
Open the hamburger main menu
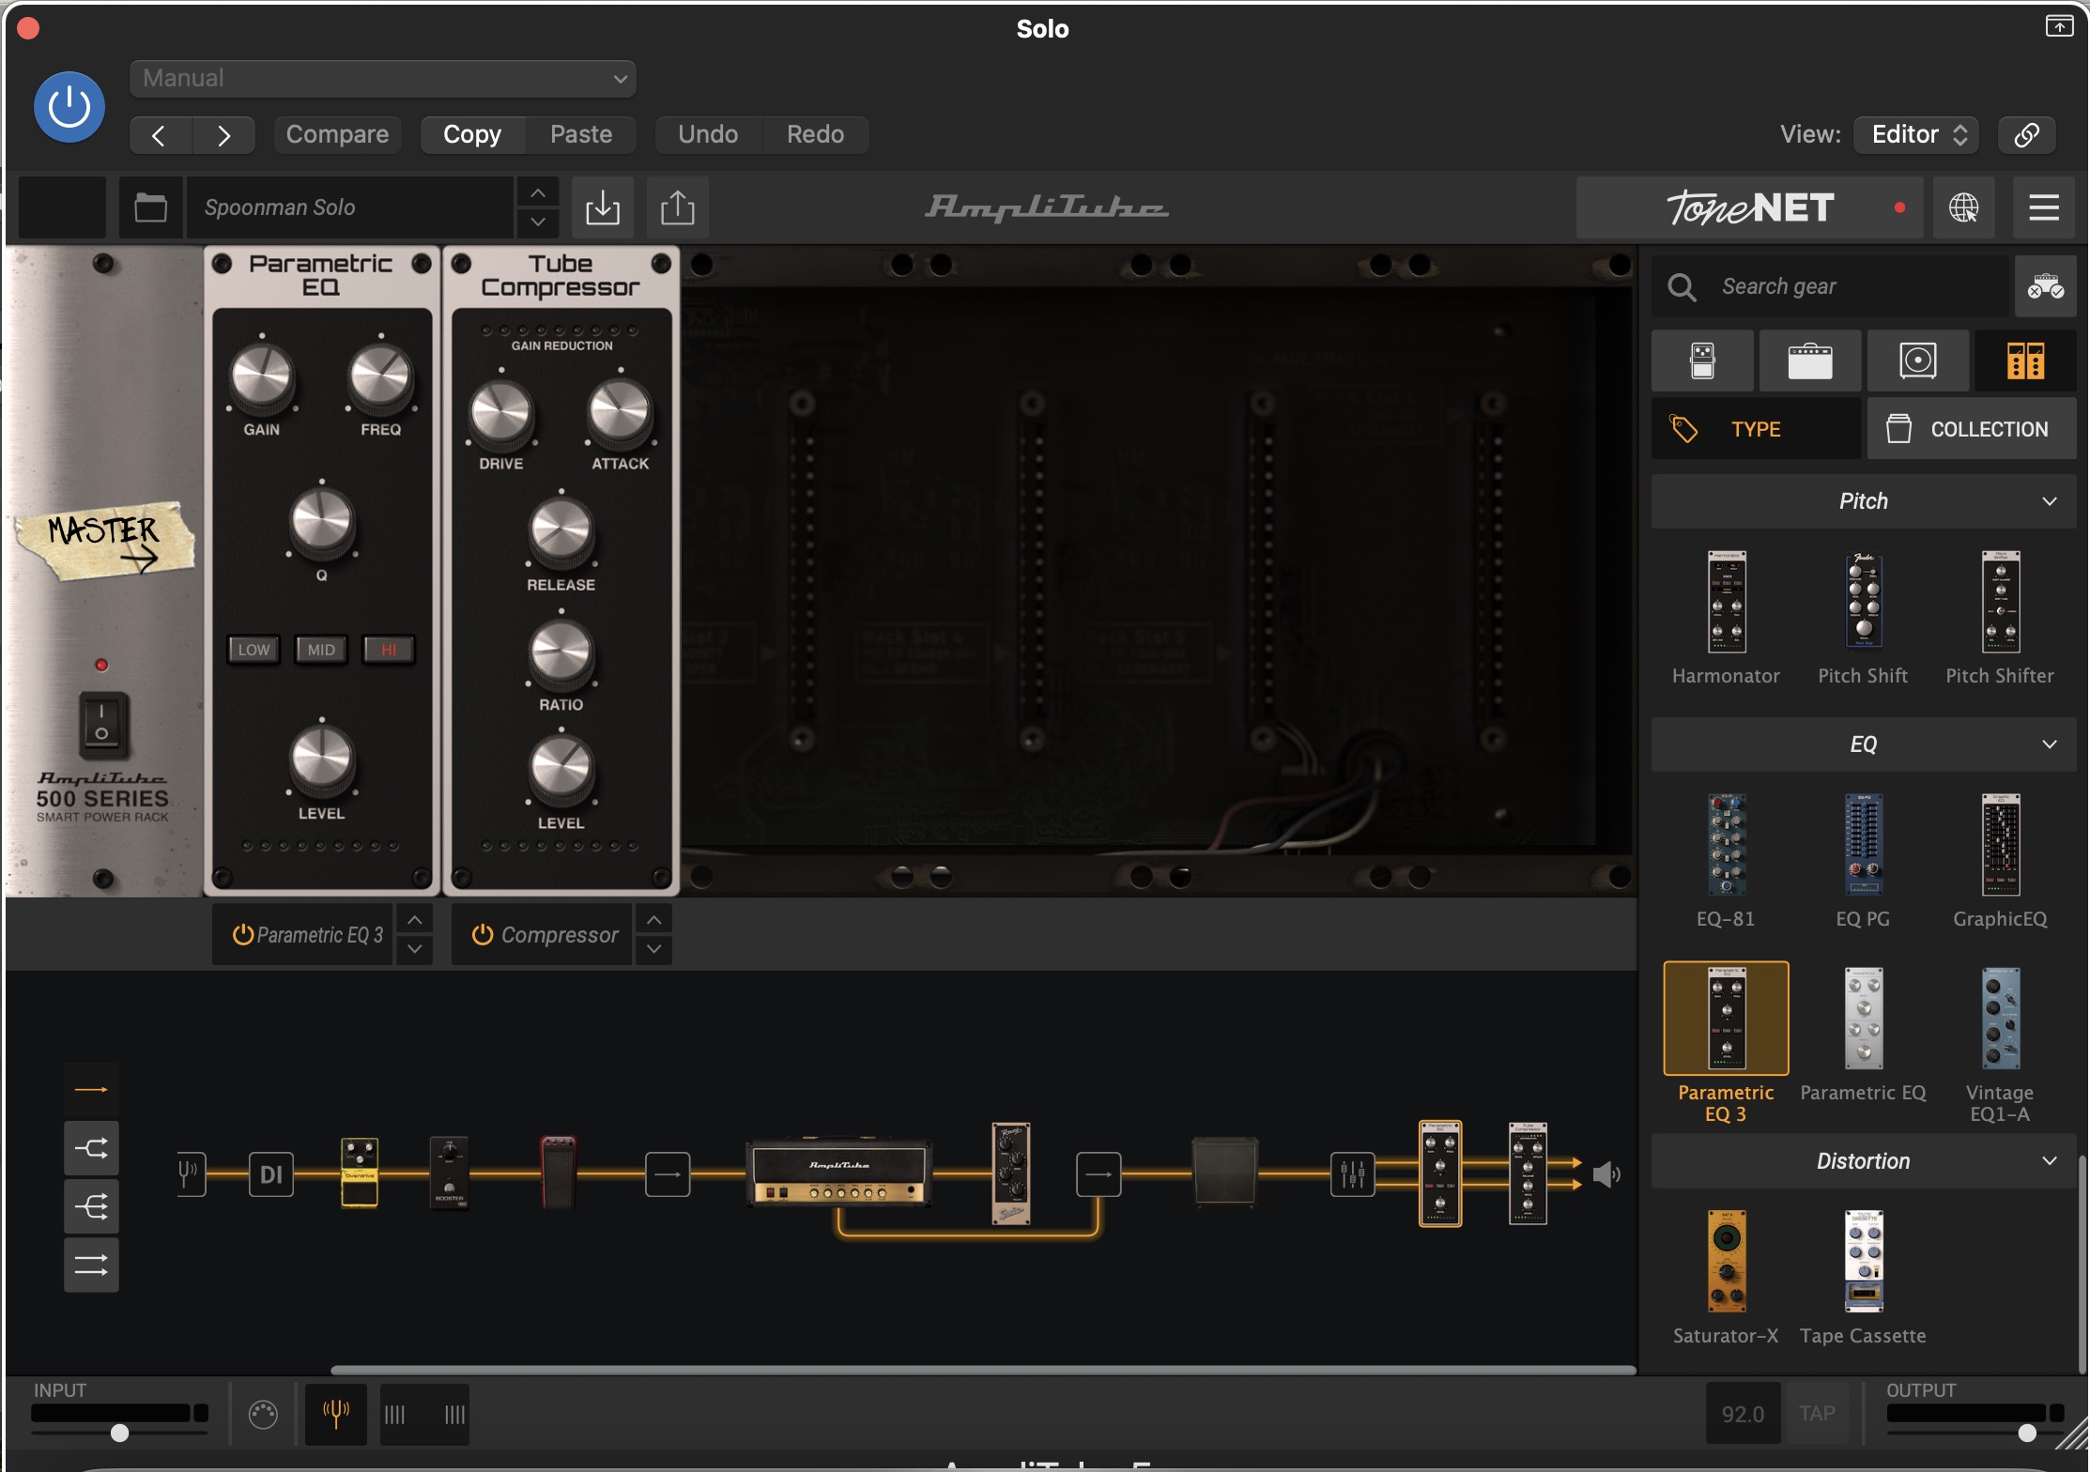2044,207
